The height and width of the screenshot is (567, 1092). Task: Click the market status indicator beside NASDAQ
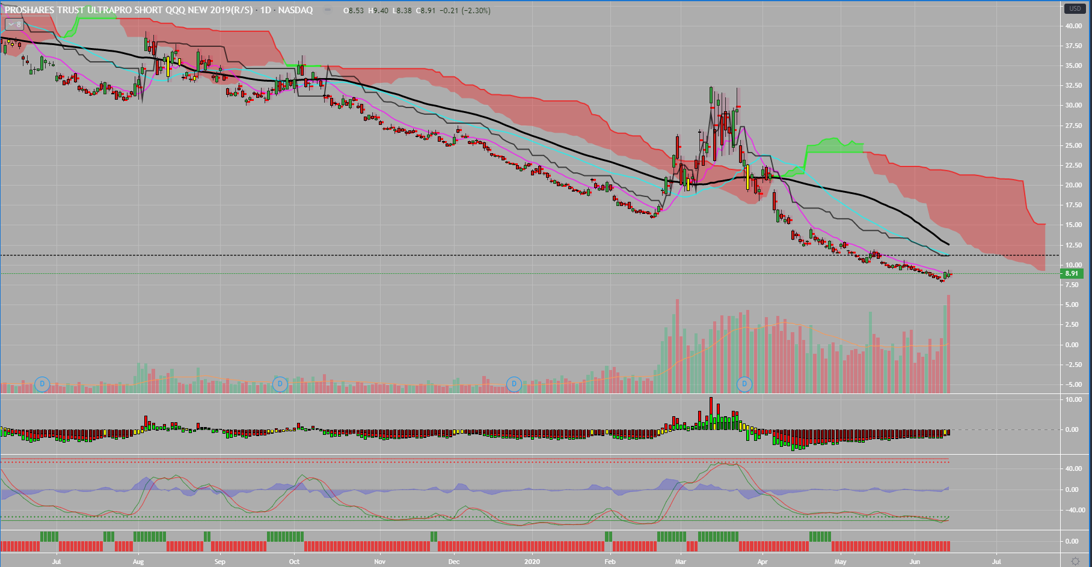tap(328, 10)
